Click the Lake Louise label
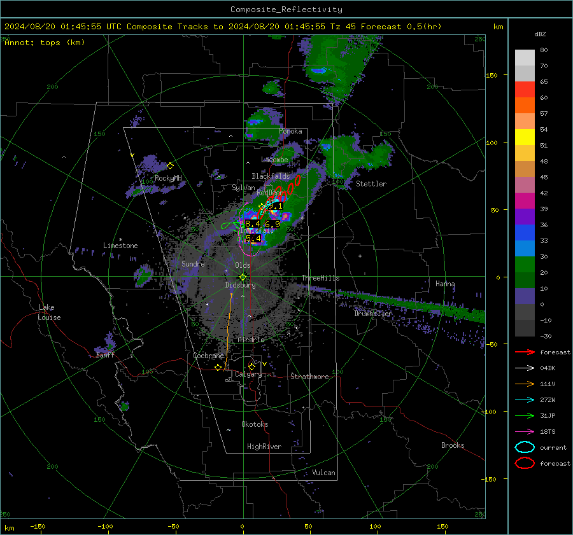The height and width of the screenshot is (535, 573). coord(49,312)
